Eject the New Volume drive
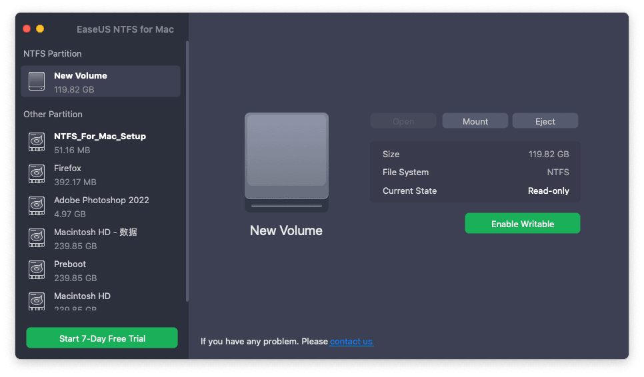This screenshot has width=644, height=377. click(x=545, y=121)
